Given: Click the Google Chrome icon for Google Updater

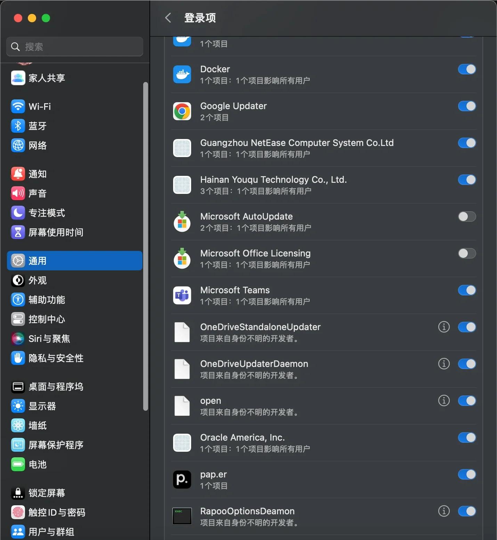Looking at the screenshot, I should pos(182,111).
